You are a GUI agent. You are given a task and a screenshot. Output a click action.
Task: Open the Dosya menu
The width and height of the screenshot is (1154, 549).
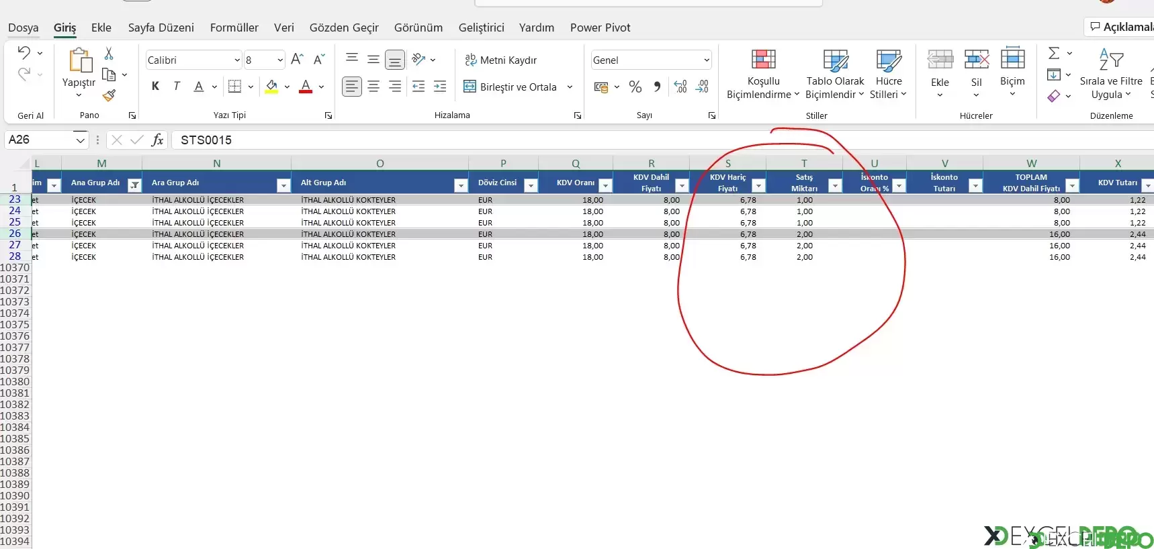coord(24,28)
